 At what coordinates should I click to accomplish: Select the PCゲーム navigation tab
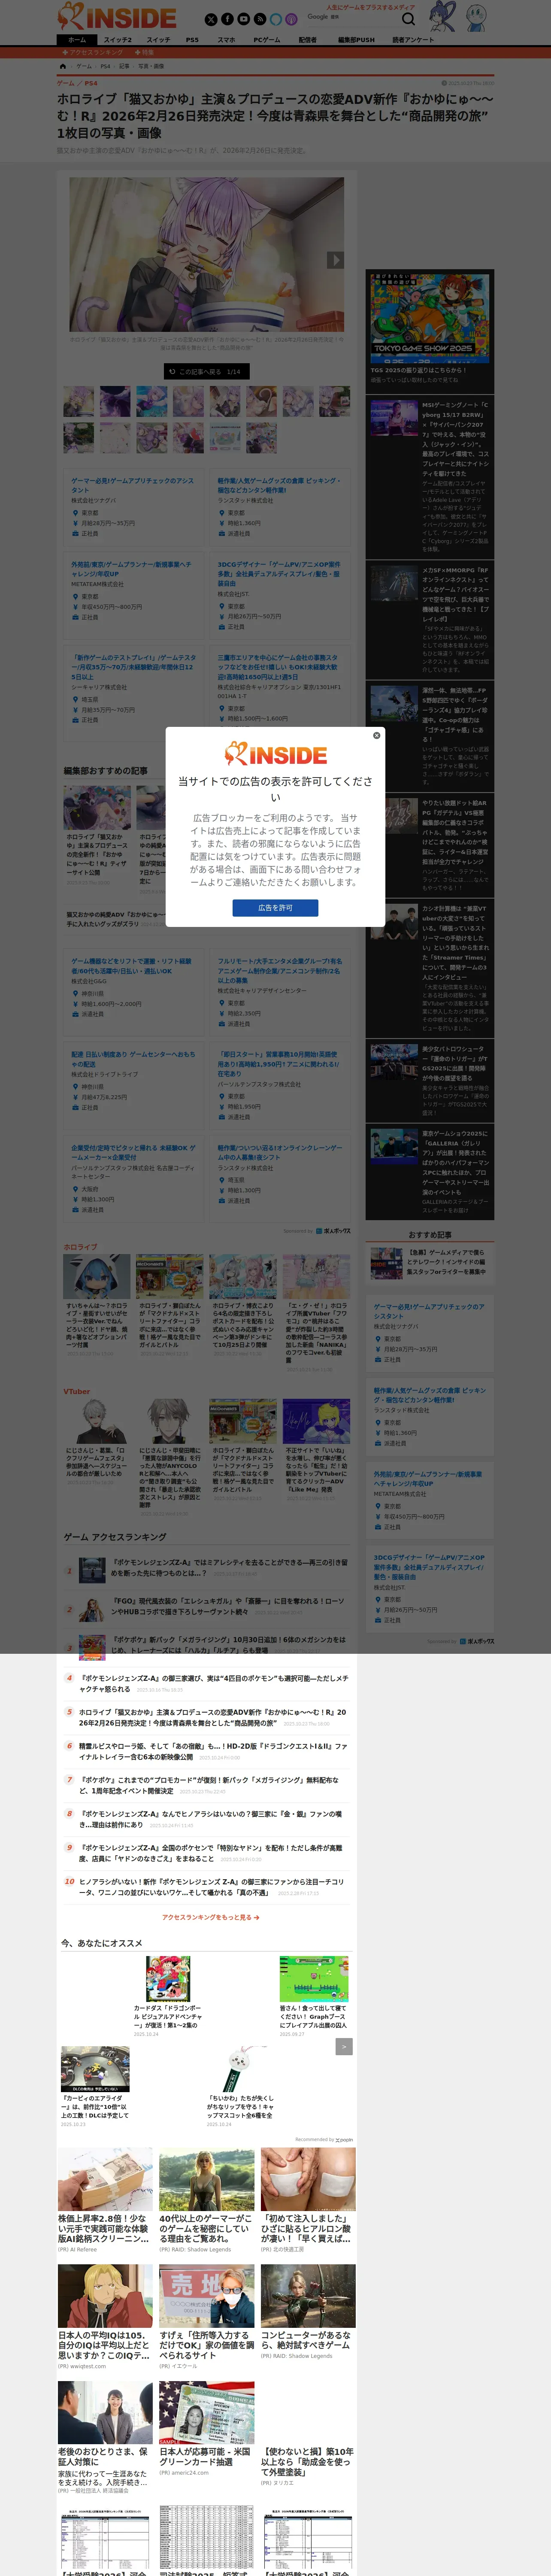pyautogui.click(x=266, y=40)
